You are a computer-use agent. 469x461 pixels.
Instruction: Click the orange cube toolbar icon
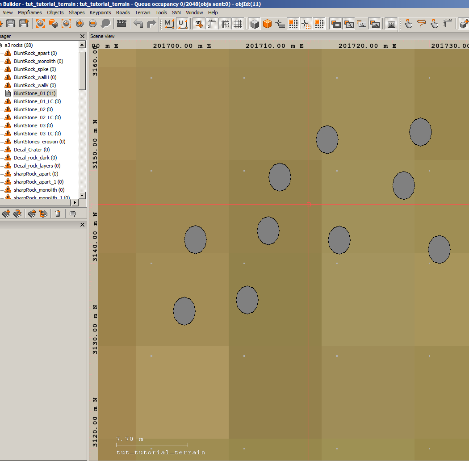pos(267,24)
